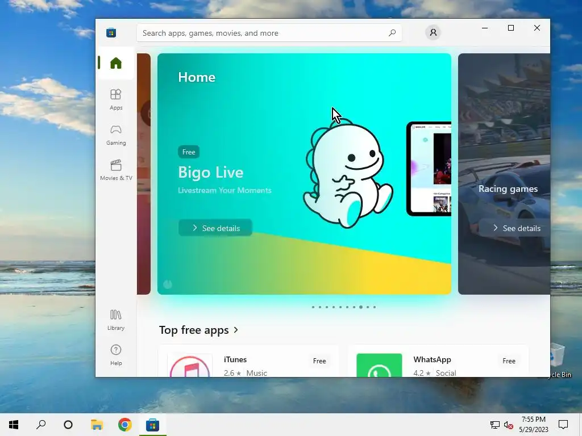The image size is (582, 436).
Task: See details for Bigo Live
Action: (215, 228)
